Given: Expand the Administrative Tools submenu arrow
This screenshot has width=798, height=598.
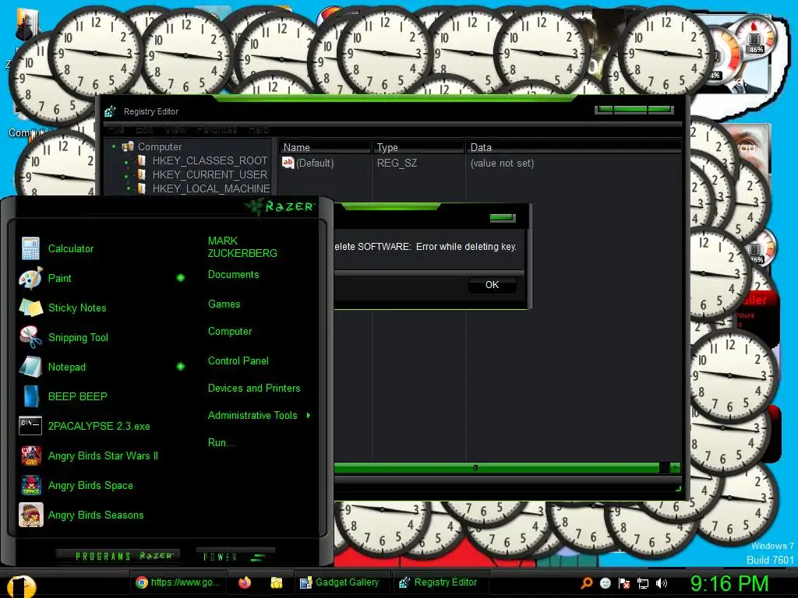Looking at the screenshot, I should (x=309, y=416).
